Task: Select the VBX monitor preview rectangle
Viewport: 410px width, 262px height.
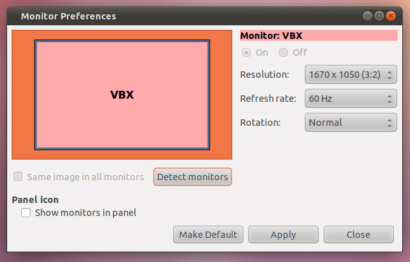Action: pyautogui.click(x=122, y=95)
